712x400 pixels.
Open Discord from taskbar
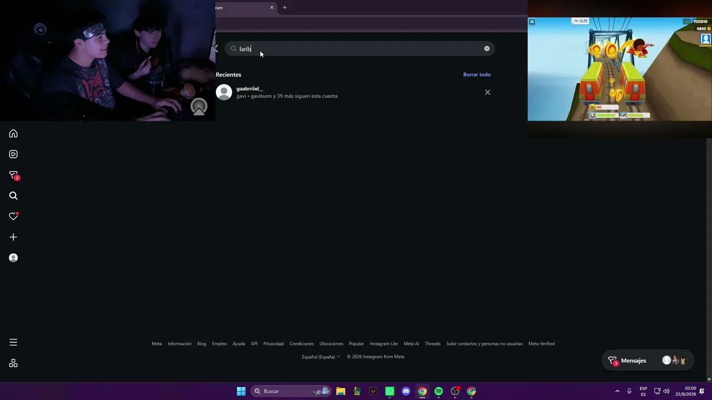click(x=406, y=391)
